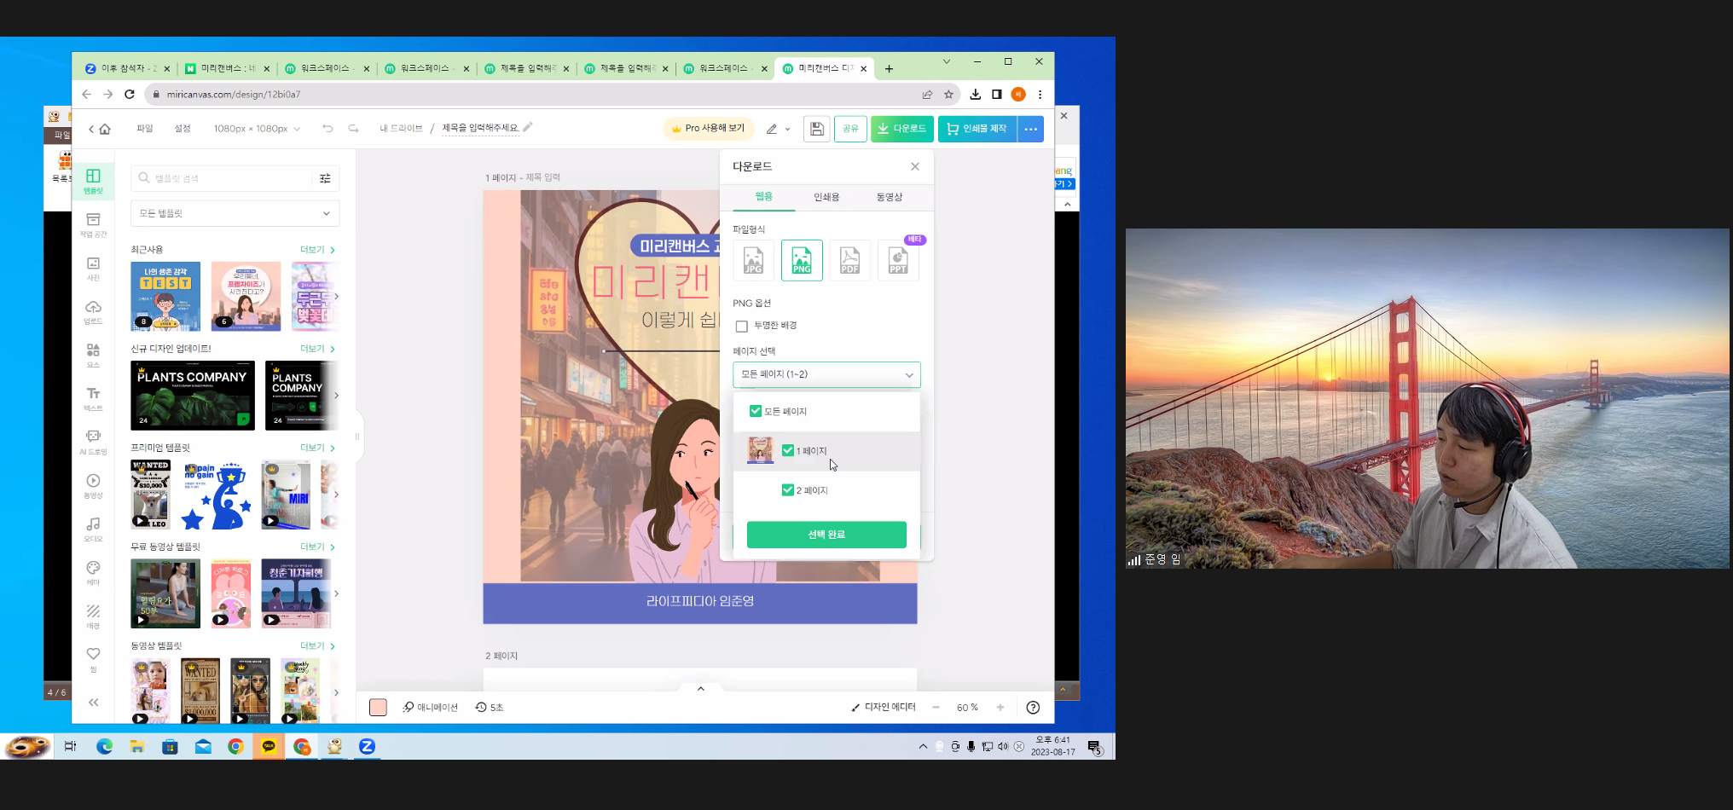
Task: Open the 모든 템플릿 category dropdown
Action: pyautogui.click(x=235, y=213)
